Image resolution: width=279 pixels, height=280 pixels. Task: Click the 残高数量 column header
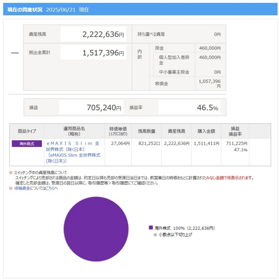click(x=146, y=131)
